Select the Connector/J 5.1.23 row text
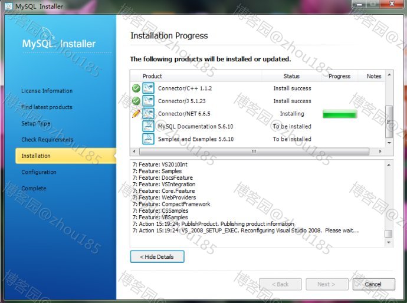407x303 pixels. click(182, 101)
